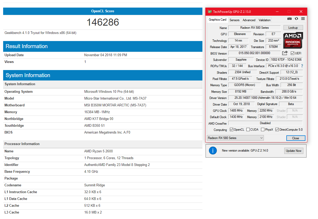This screenshot has width=318, height=219.
Task: Open the Validation tab
Action: point(265,20)
